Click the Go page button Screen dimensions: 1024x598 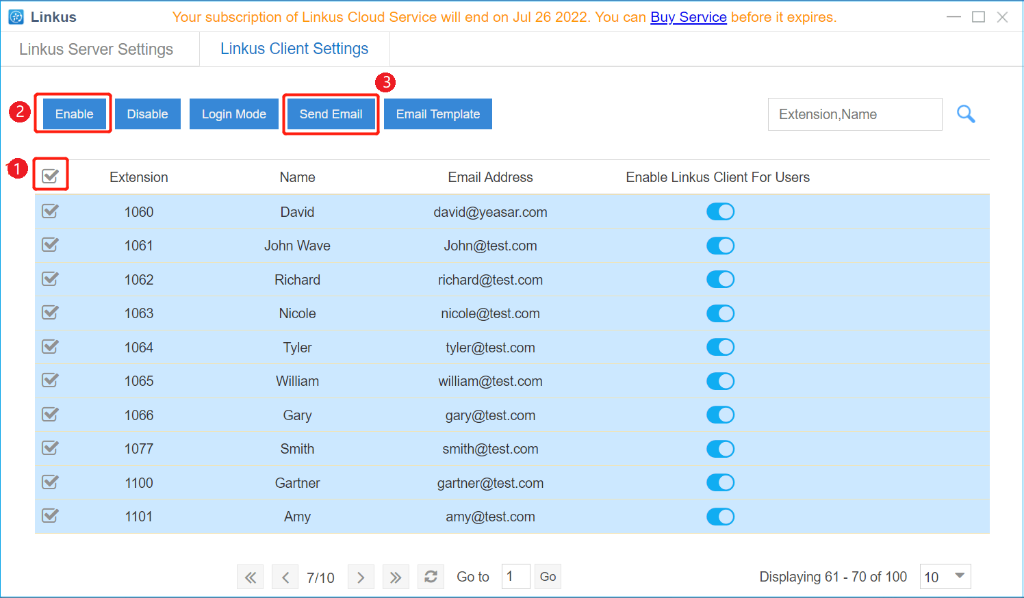548,577
